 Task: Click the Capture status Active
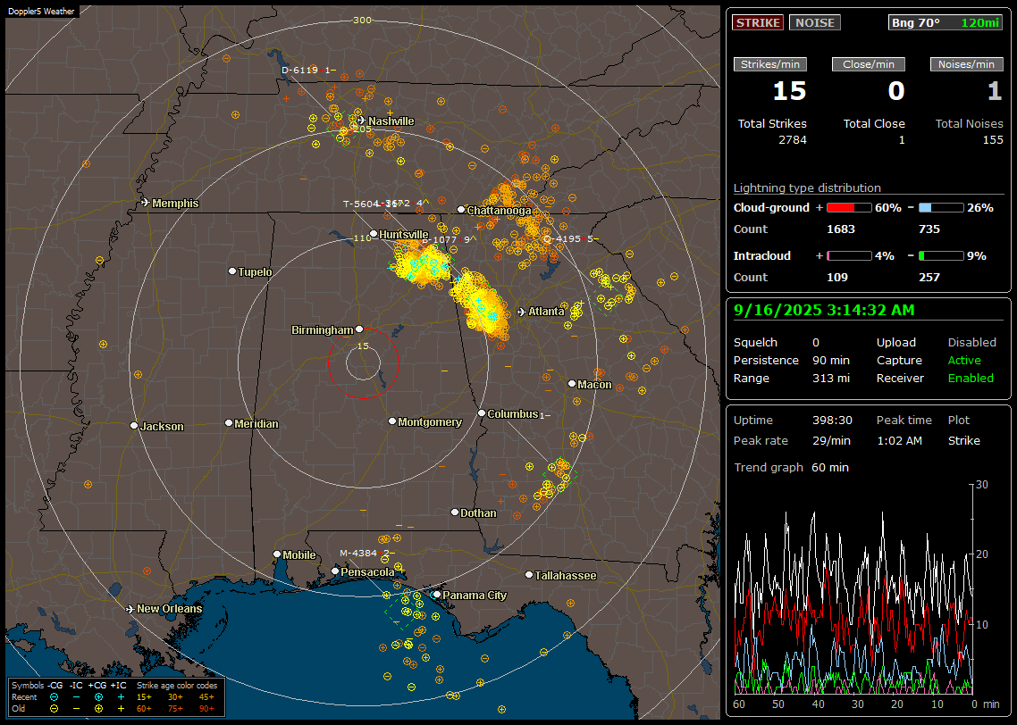click(963, 360)
